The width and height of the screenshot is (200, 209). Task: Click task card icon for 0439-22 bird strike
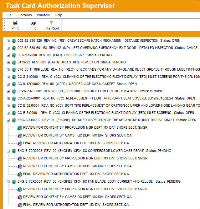14,62
